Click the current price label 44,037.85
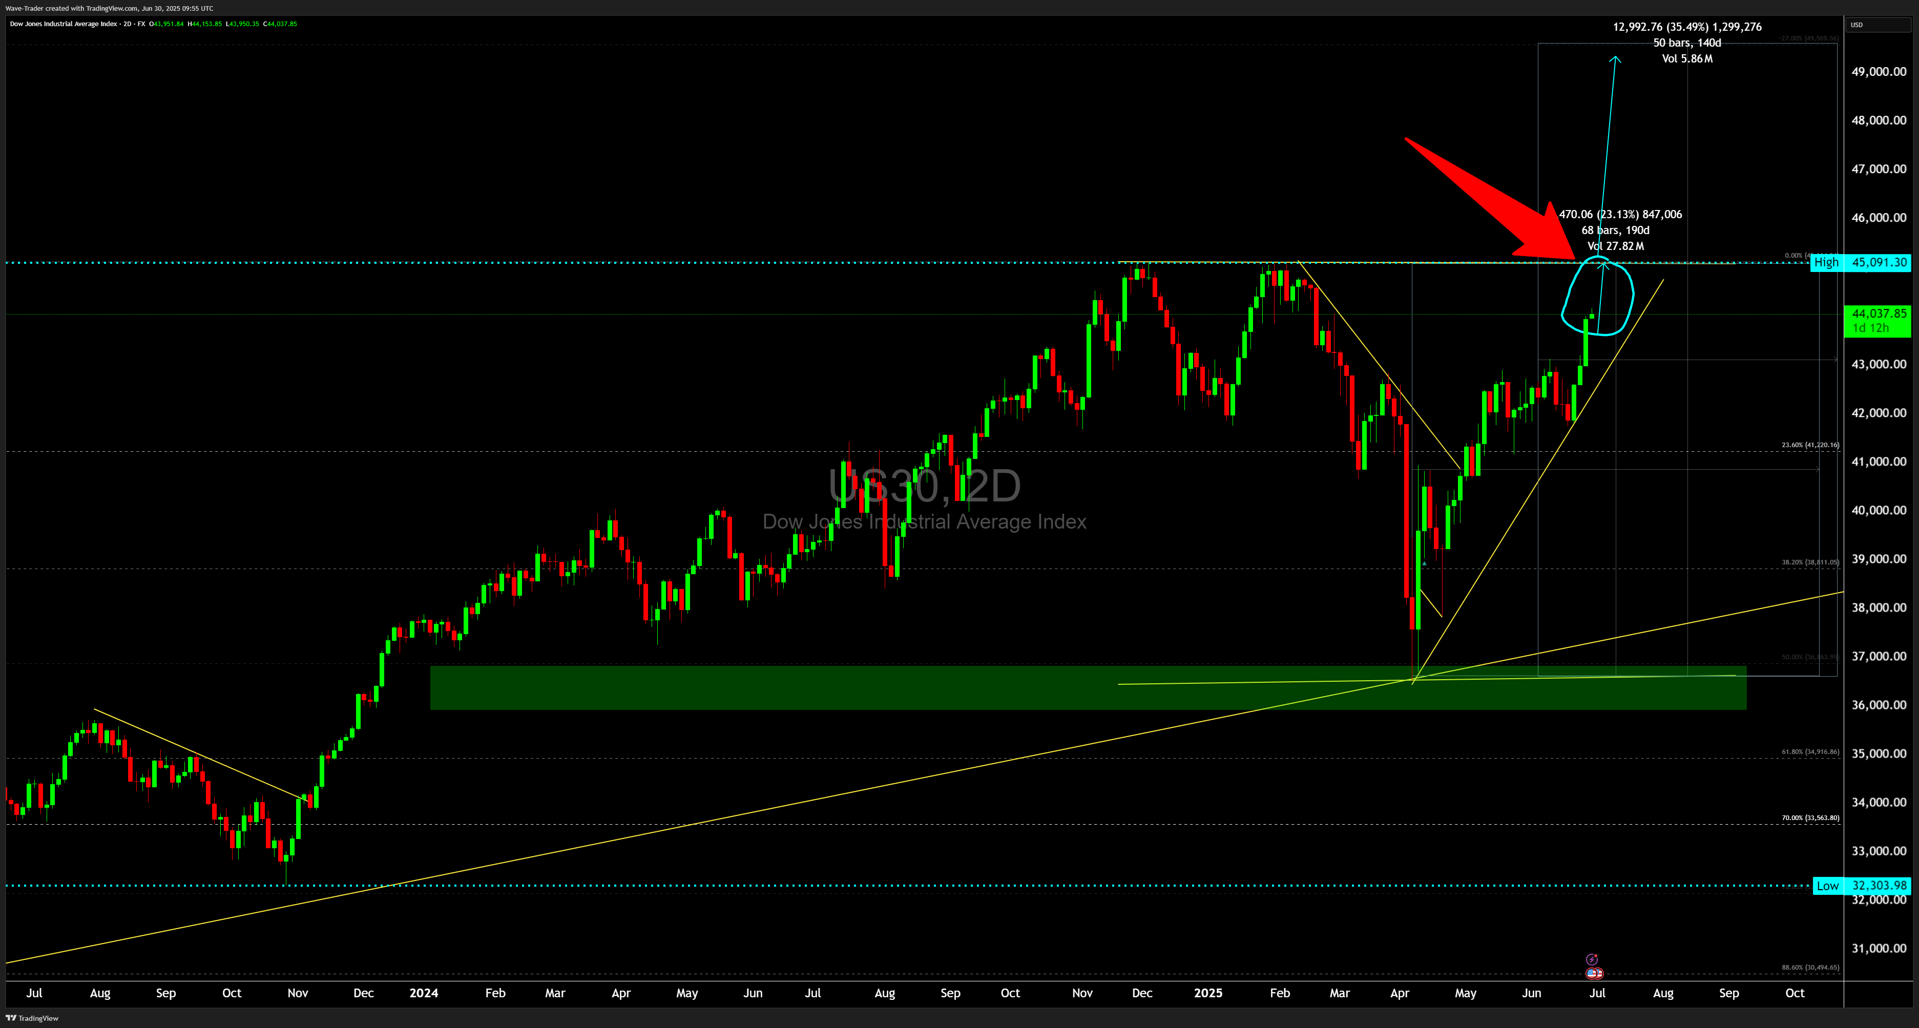1919x1028 pixels. (1879, 313)
